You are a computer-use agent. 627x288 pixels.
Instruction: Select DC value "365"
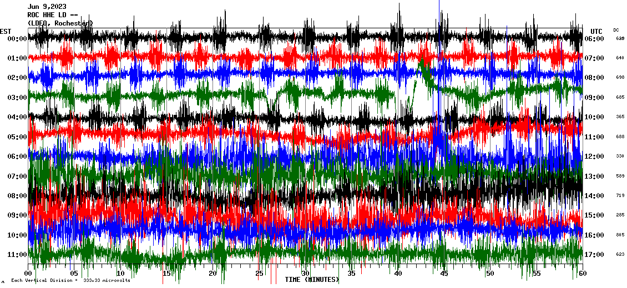coord(620,117)
